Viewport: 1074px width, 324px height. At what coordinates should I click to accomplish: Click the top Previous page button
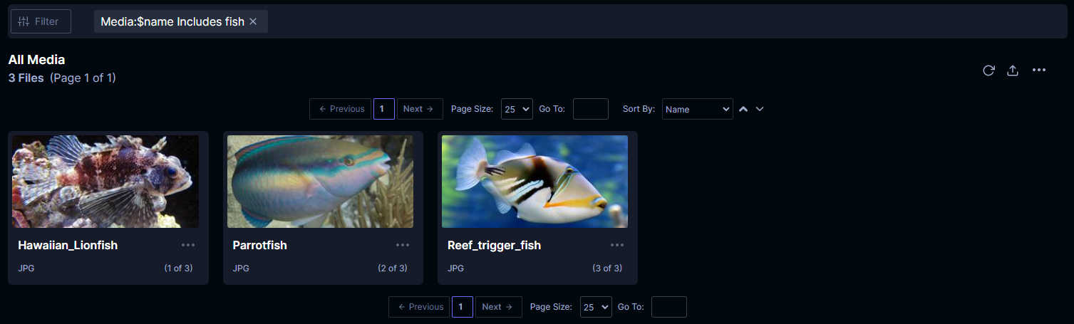click(340, 109)
